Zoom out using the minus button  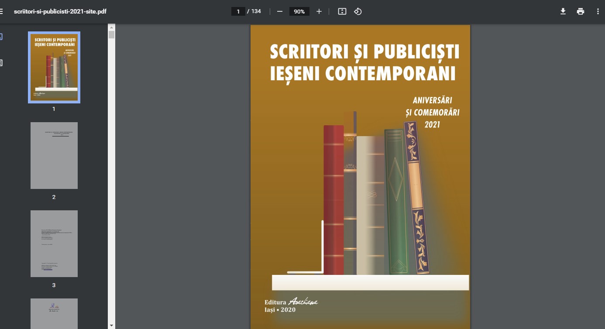click(x=280, y=12)
